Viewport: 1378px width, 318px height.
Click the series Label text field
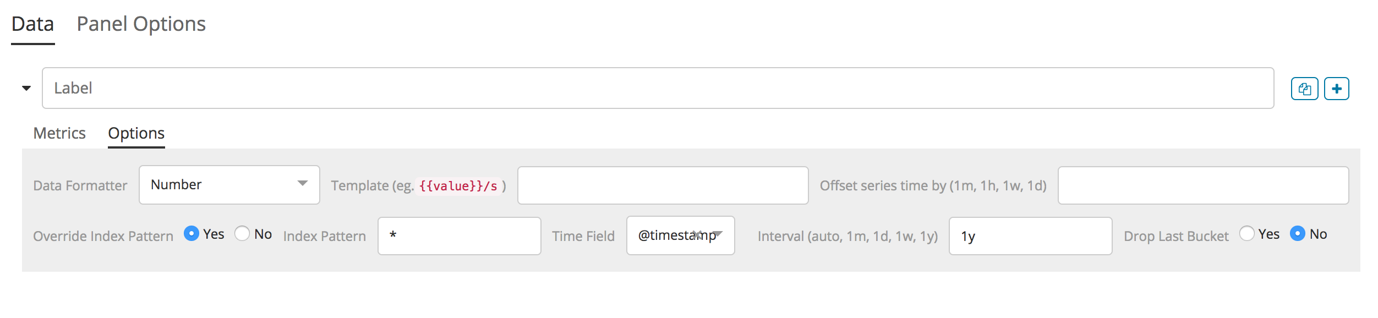pyautogui.click(x=658, y=88)
